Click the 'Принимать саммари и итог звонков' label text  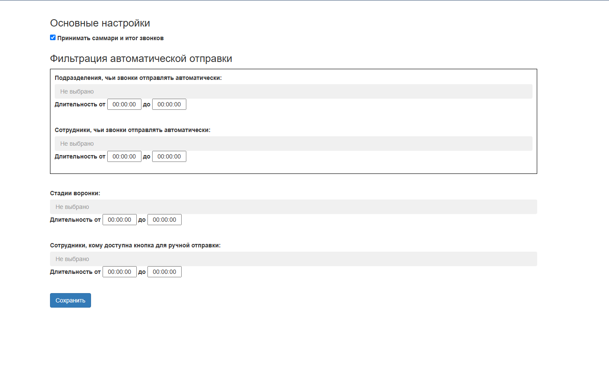110,38
